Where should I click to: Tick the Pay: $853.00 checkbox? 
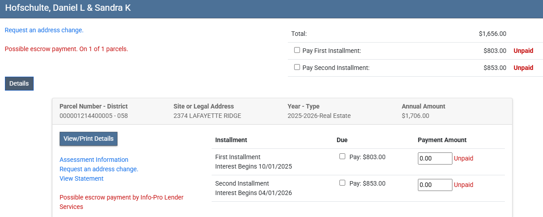point(343,183)
